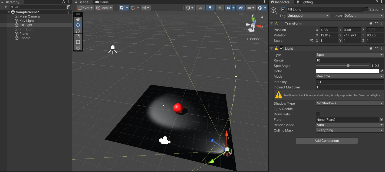Enable Draw Halo on the light

point(317,114)
